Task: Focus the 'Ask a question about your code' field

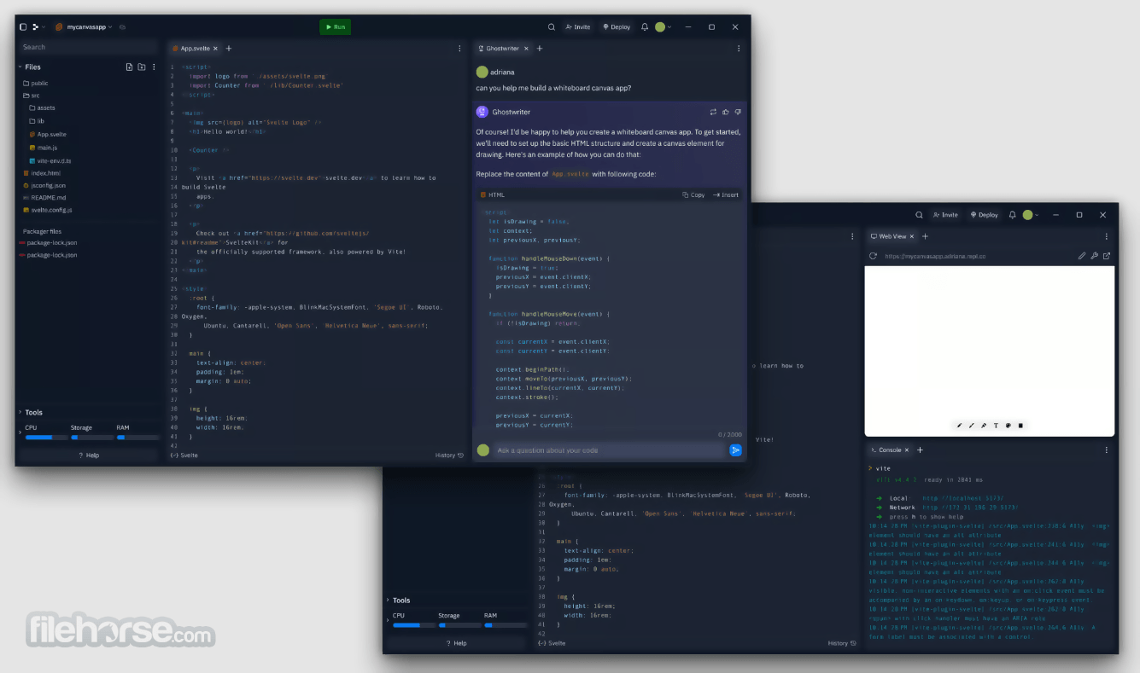Action: click(608, 450)
